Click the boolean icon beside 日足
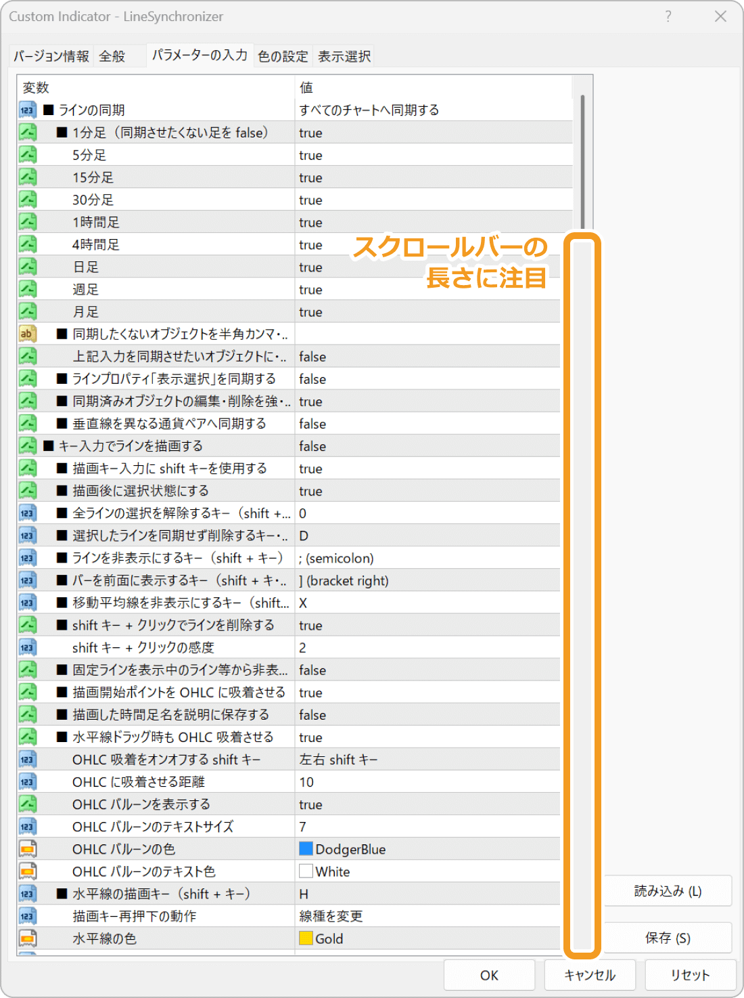Screen dimensions: 744x998 click(x=27, y=266)
